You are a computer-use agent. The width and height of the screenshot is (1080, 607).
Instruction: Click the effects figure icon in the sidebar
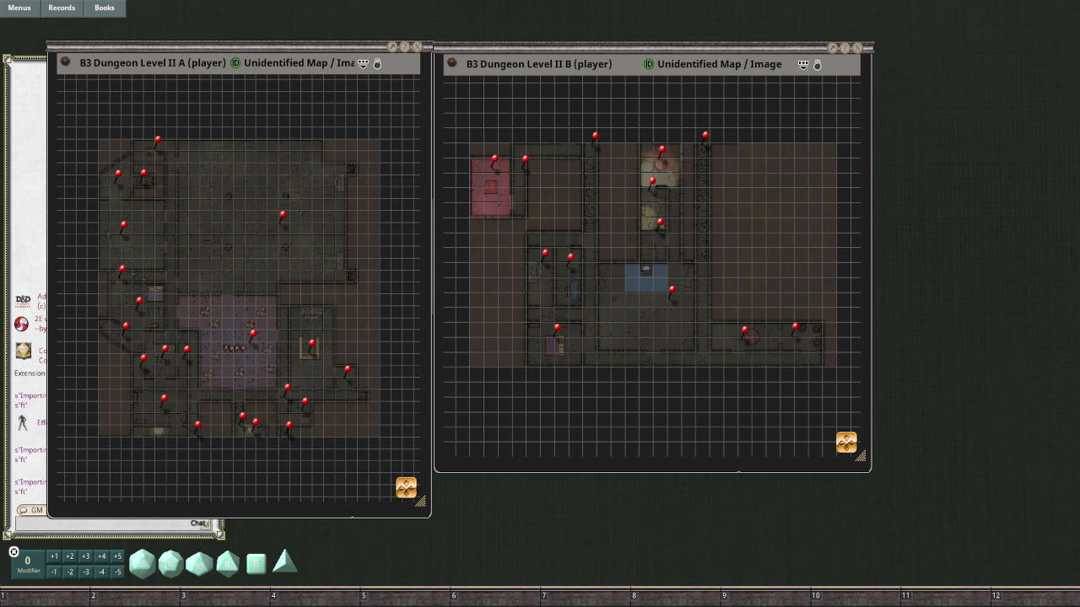coord(23,421)
